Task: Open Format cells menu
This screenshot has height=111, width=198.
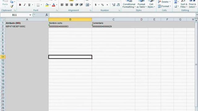Action: click(x=164, y=6)
